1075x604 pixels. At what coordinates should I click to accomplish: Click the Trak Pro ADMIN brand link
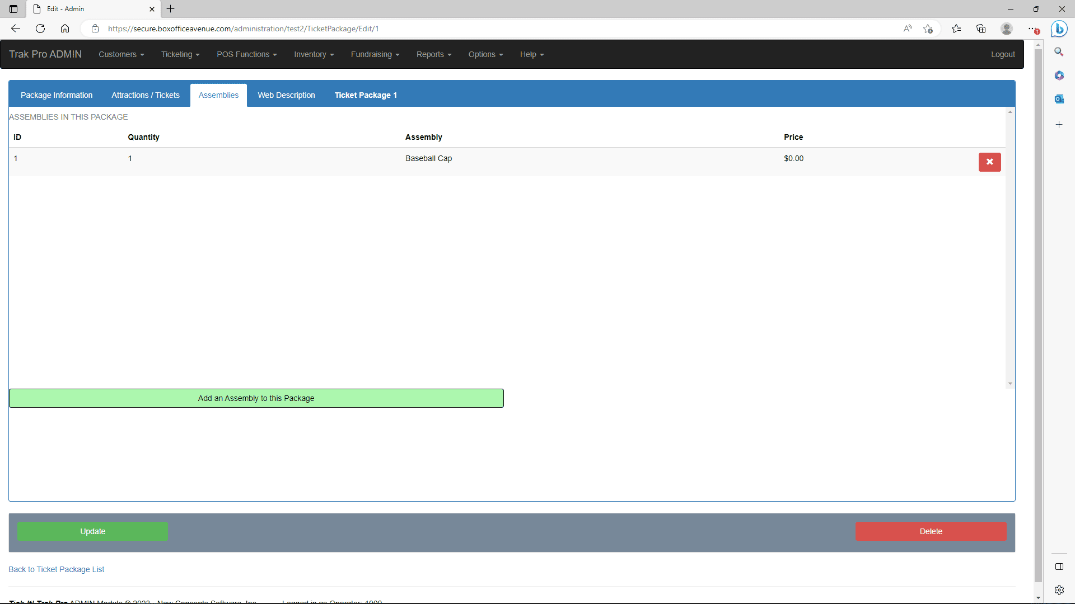(x=45, y=54)
